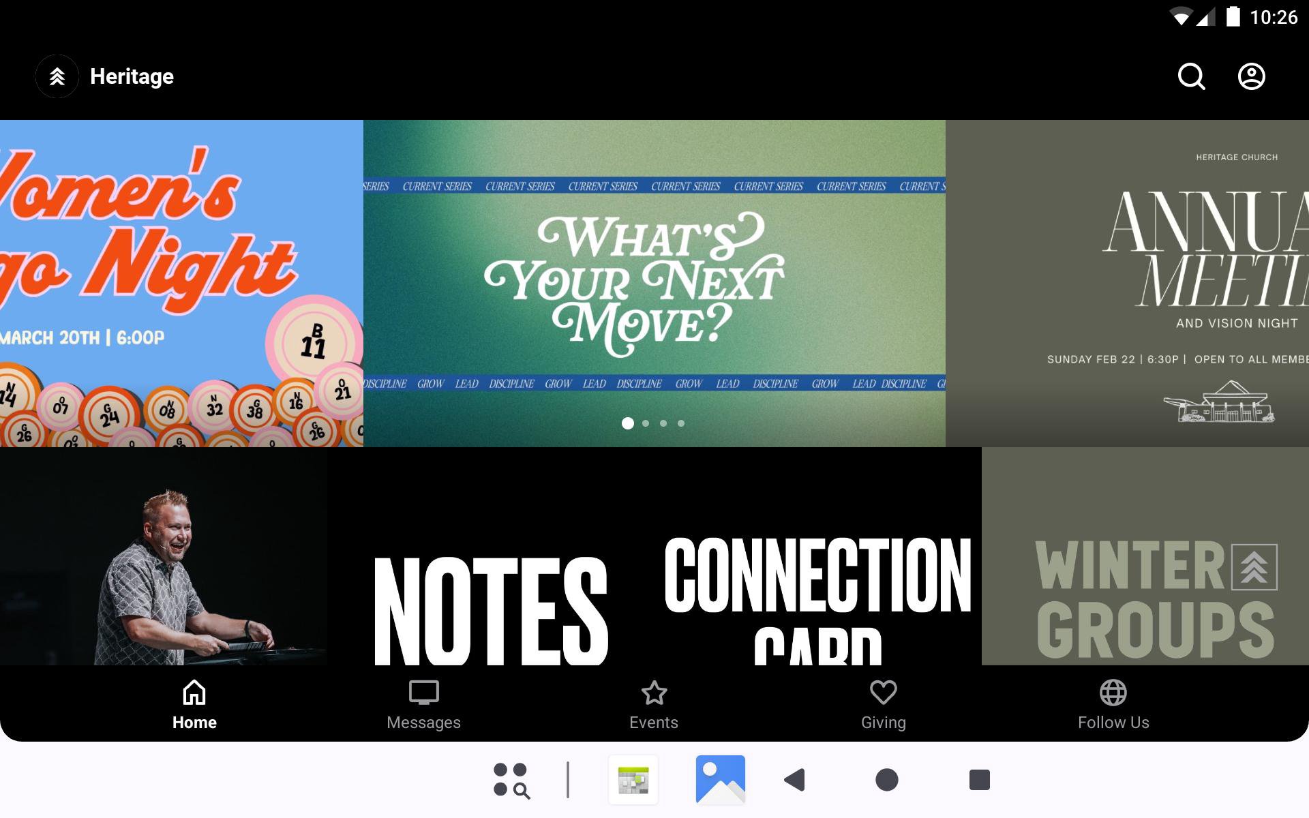The image size is (1309, 818).
Task: Switch to the Messages tab
Action: (423, 705)
